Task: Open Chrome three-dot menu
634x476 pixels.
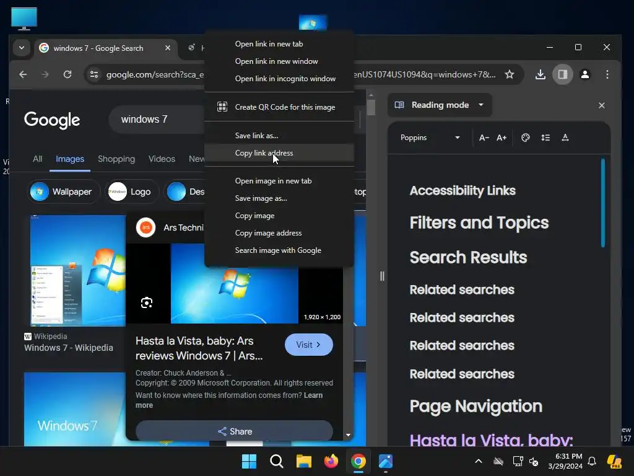Action: coord(607,74)
